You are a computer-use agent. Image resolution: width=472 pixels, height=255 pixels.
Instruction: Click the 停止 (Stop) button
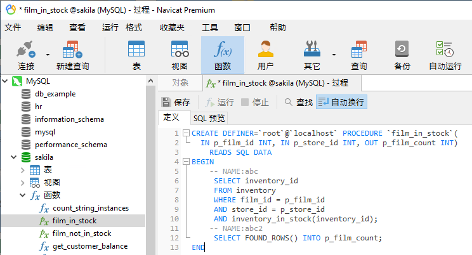[254, 102]
